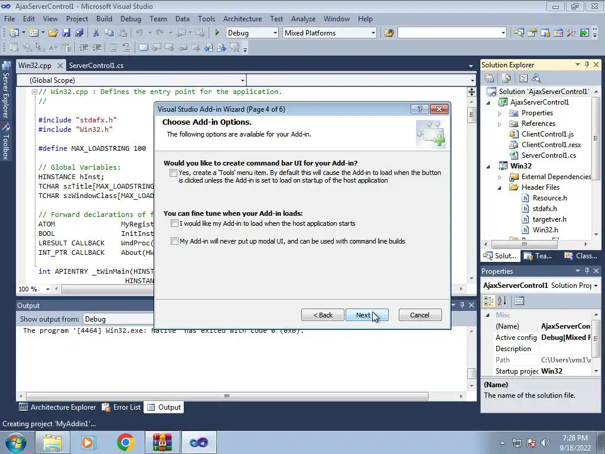Open the Solution Explorer toolbar icon

pyautogui.click(x=519, y=33)
